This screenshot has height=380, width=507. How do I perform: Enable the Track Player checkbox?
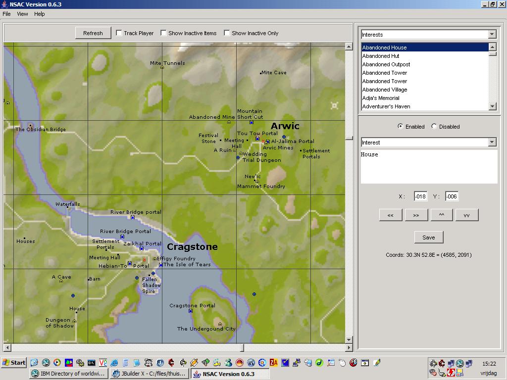point(119,33)
